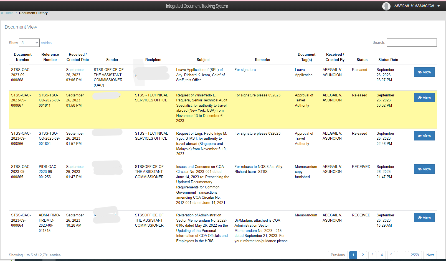This screenshot has width=446, height=261.
Task: Click the Memorandum copy furnished tag
Action: pos(306,172)
